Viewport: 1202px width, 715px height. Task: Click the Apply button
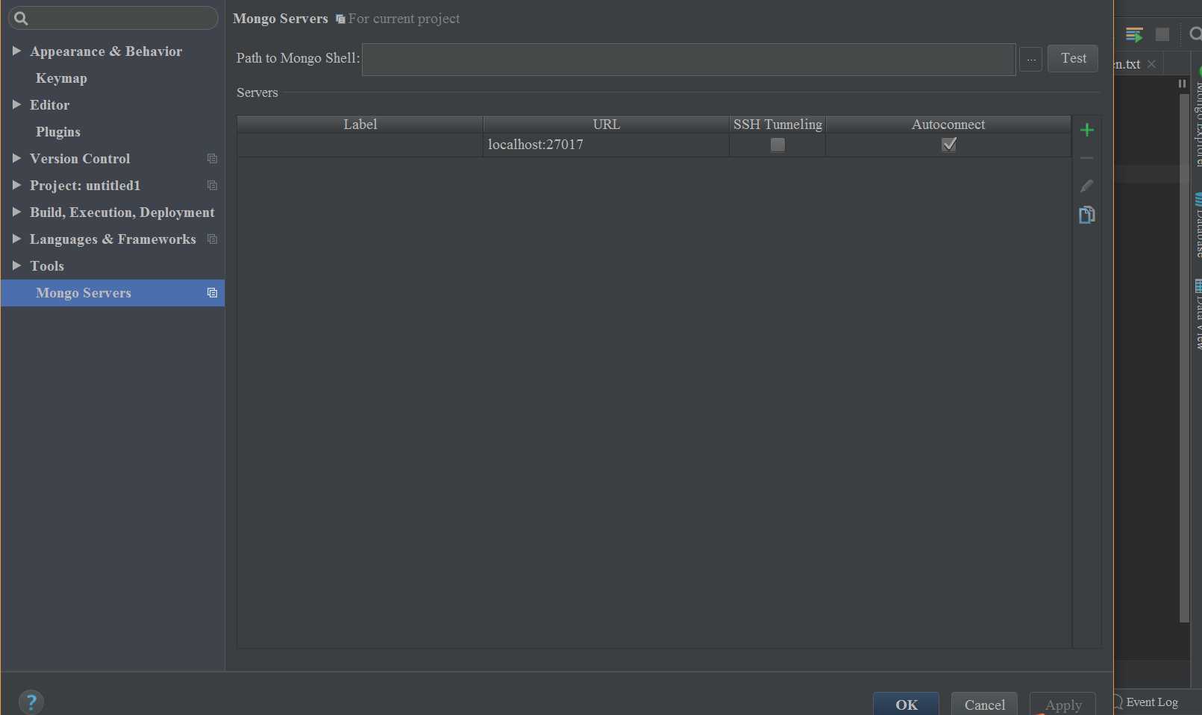tap(1062, 705)
